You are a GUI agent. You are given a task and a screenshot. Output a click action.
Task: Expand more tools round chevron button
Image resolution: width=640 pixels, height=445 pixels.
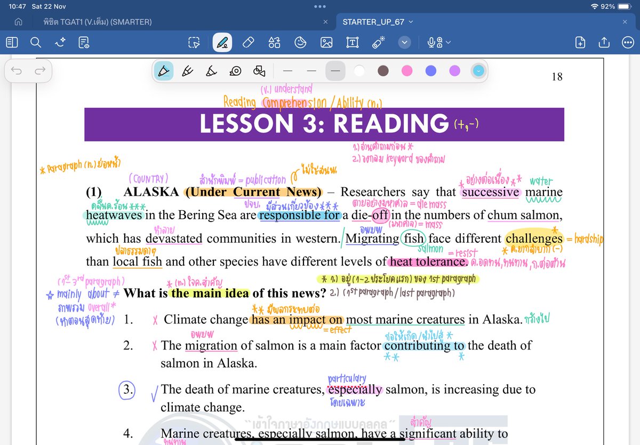(405, 42)
